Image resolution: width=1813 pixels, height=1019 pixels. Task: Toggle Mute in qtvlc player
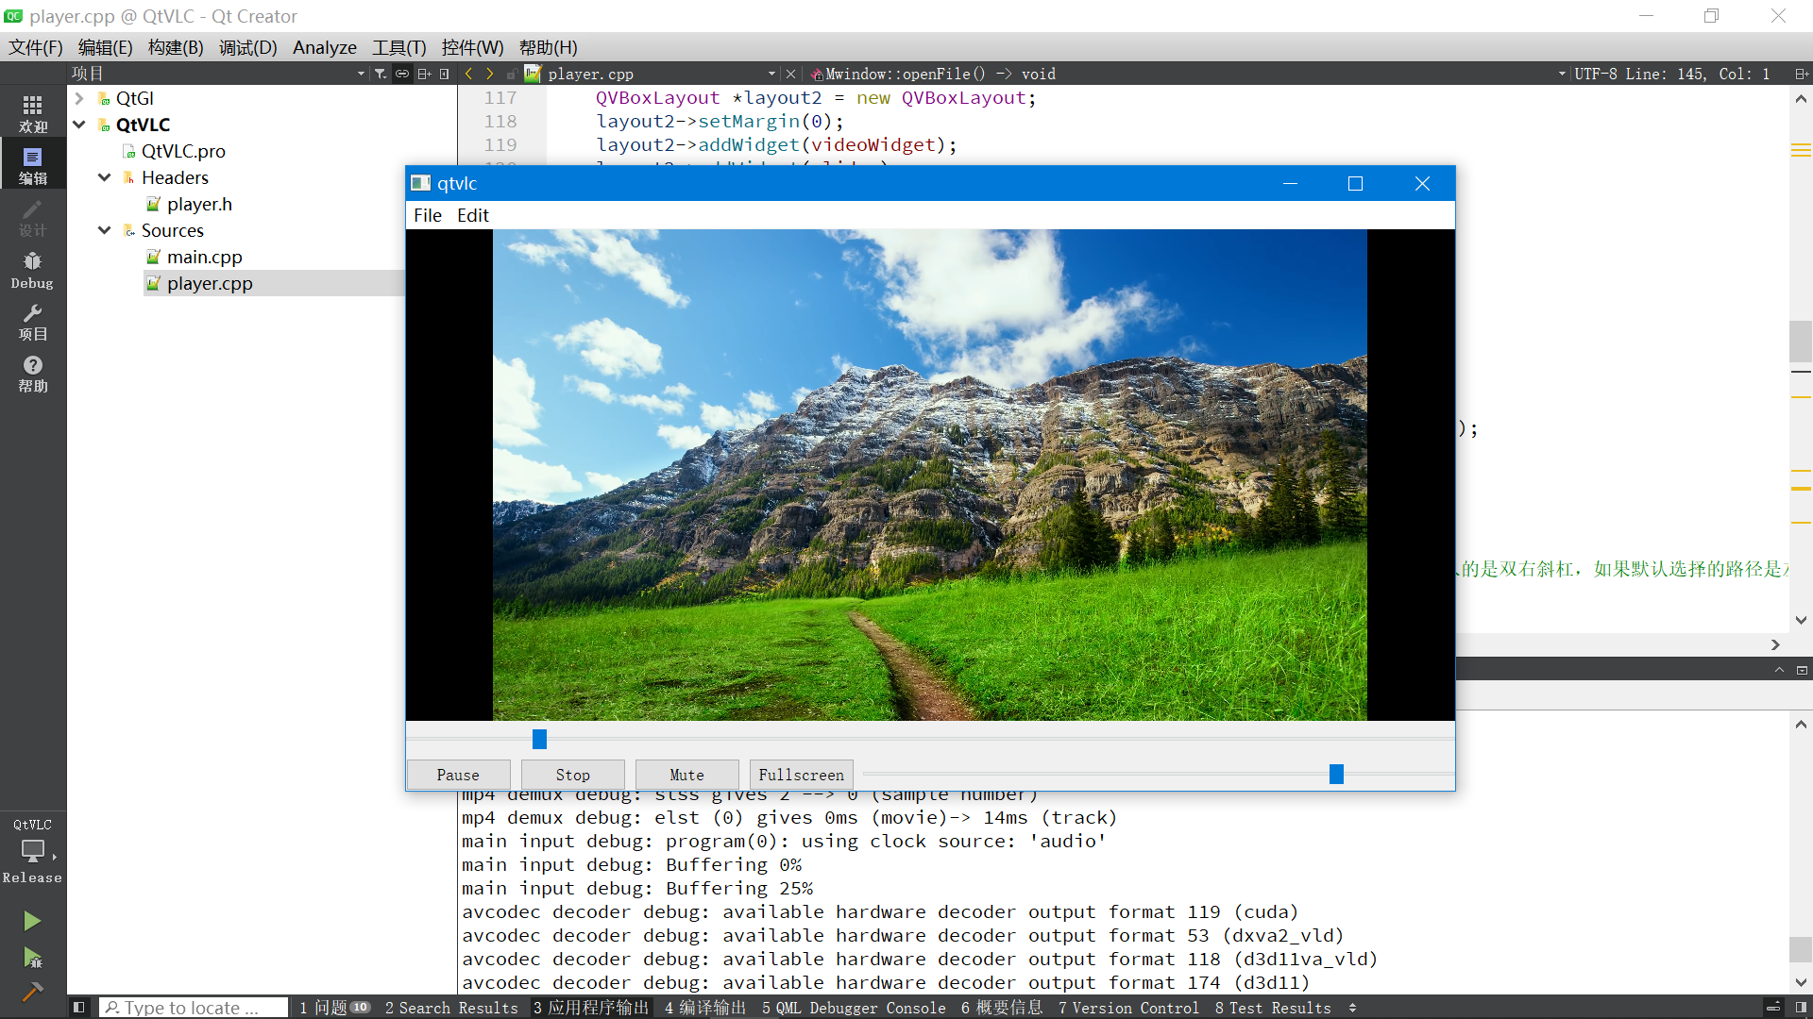(686, 774)
